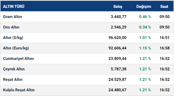
Task: Click the Çeyrek Altın price 5.787,38
Action: point(118,69)
